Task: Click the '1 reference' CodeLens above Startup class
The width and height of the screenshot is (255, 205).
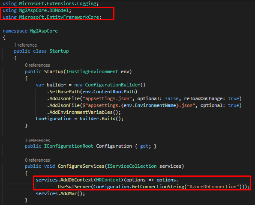Action: click(26, 45)
